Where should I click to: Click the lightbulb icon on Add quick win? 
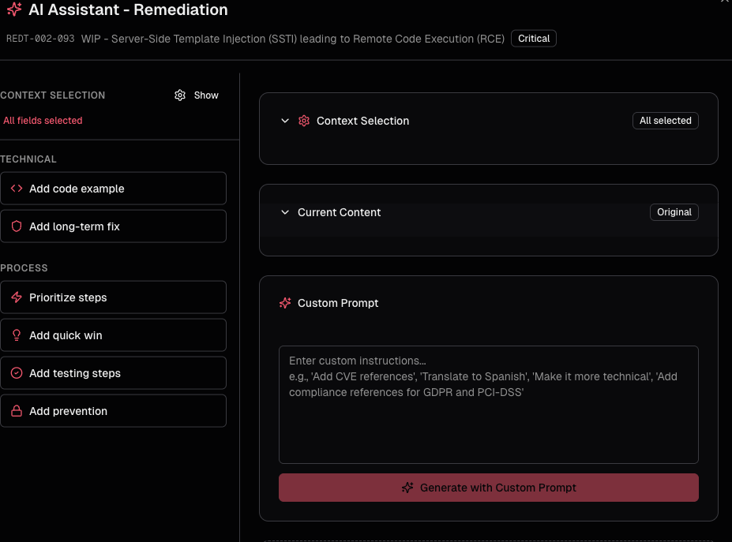point(16,335)
